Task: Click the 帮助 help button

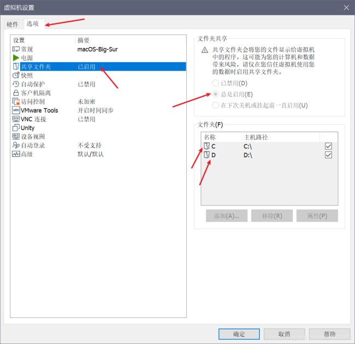Action: click(x=329, y=334)
